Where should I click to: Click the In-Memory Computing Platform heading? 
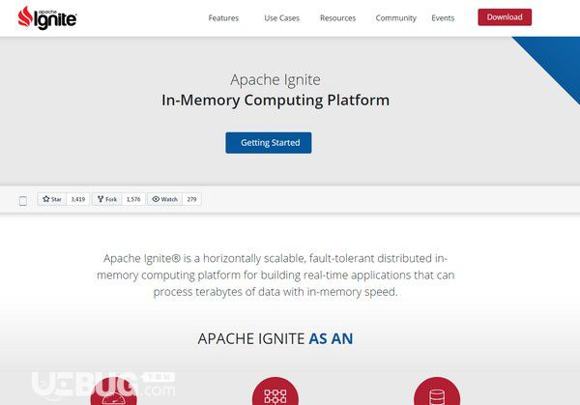(275, 100)
